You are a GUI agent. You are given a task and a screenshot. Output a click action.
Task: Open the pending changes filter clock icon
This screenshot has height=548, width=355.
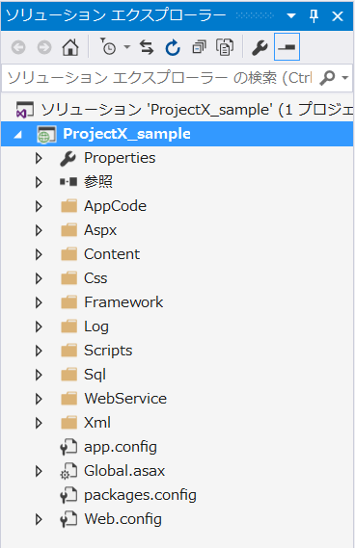click(x=109, y=47)
